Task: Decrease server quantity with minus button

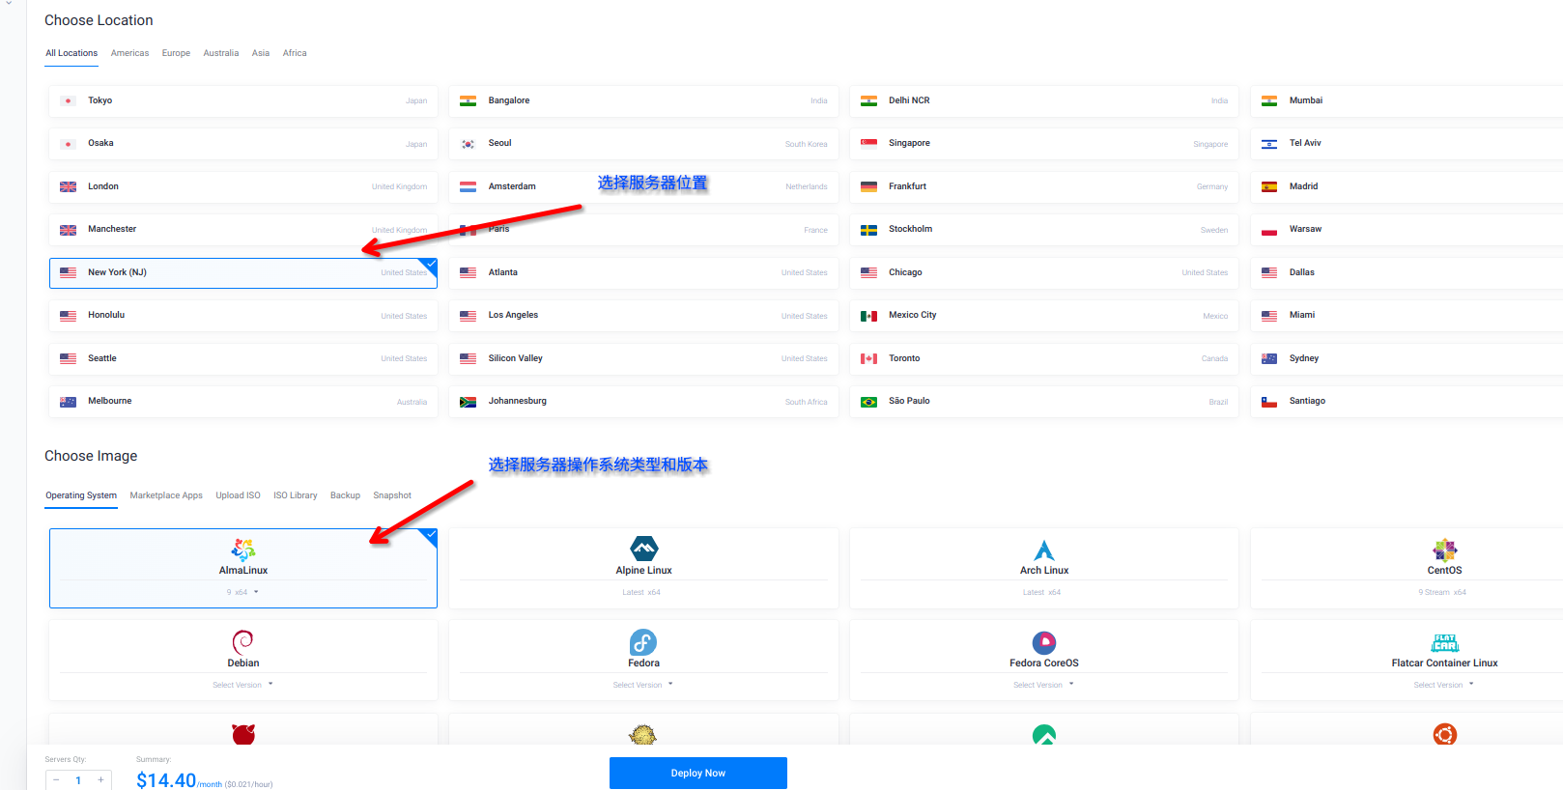Action: click(x=56, y=779)
